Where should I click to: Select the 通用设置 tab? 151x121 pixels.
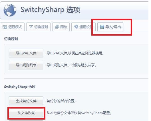pos(83,27)
